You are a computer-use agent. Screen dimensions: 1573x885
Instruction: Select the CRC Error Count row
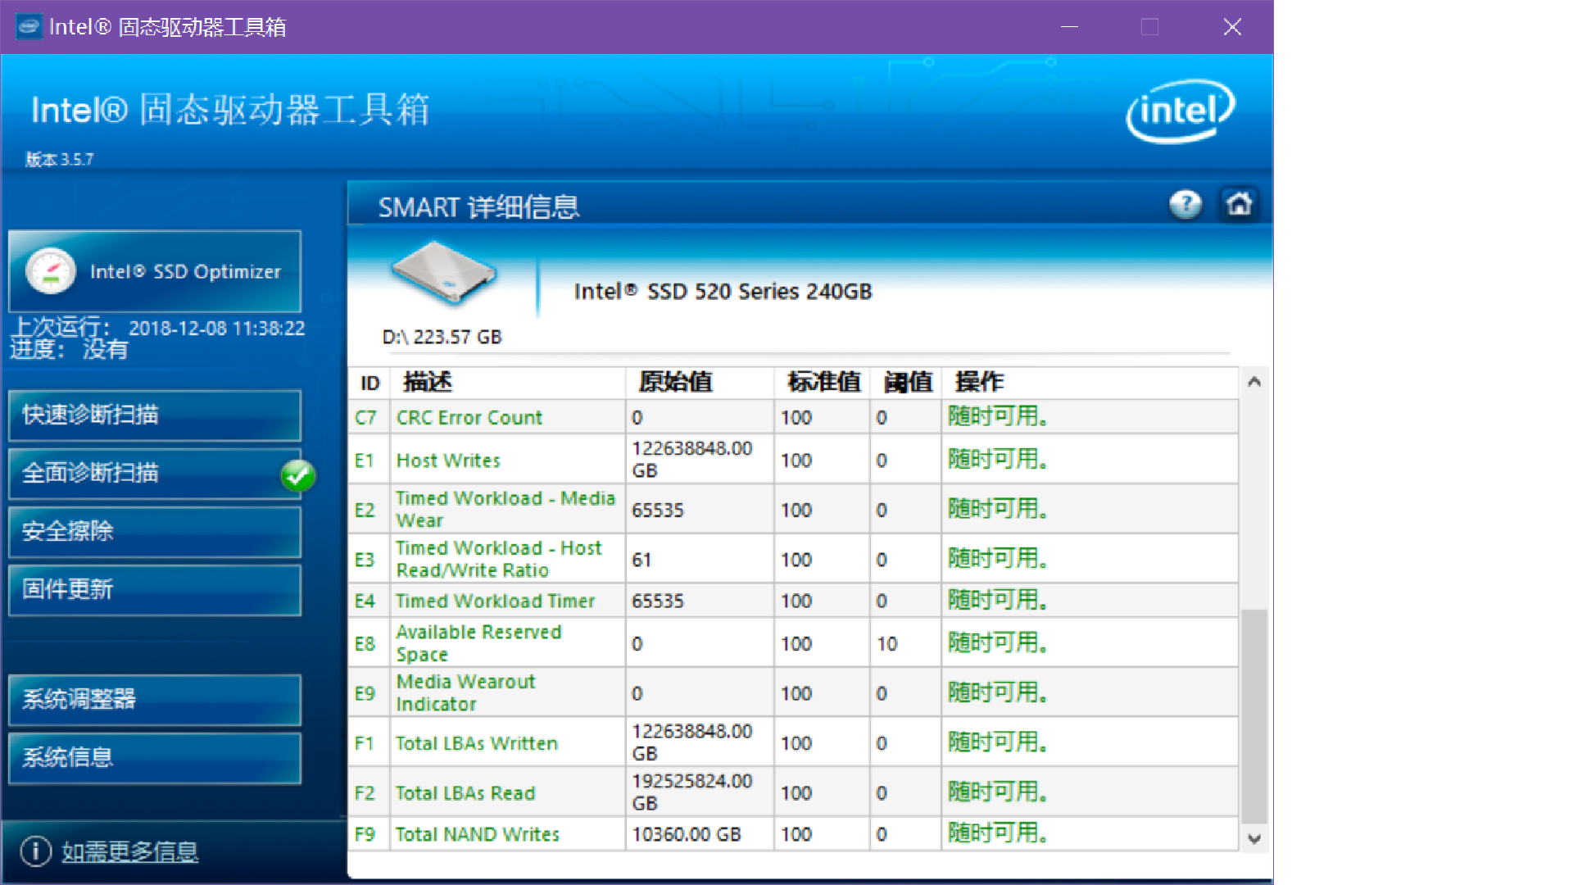pyautogui.click(x=793, y=417)
